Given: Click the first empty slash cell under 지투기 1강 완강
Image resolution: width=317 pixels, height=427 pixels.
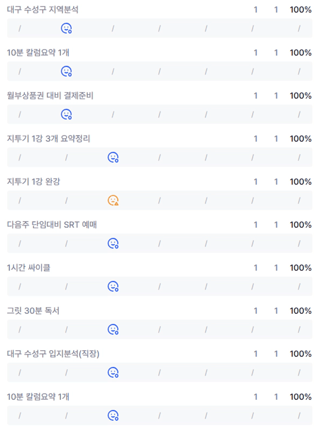Looking at the screenshot, I should pyautogui.click(x=20, y=200).
